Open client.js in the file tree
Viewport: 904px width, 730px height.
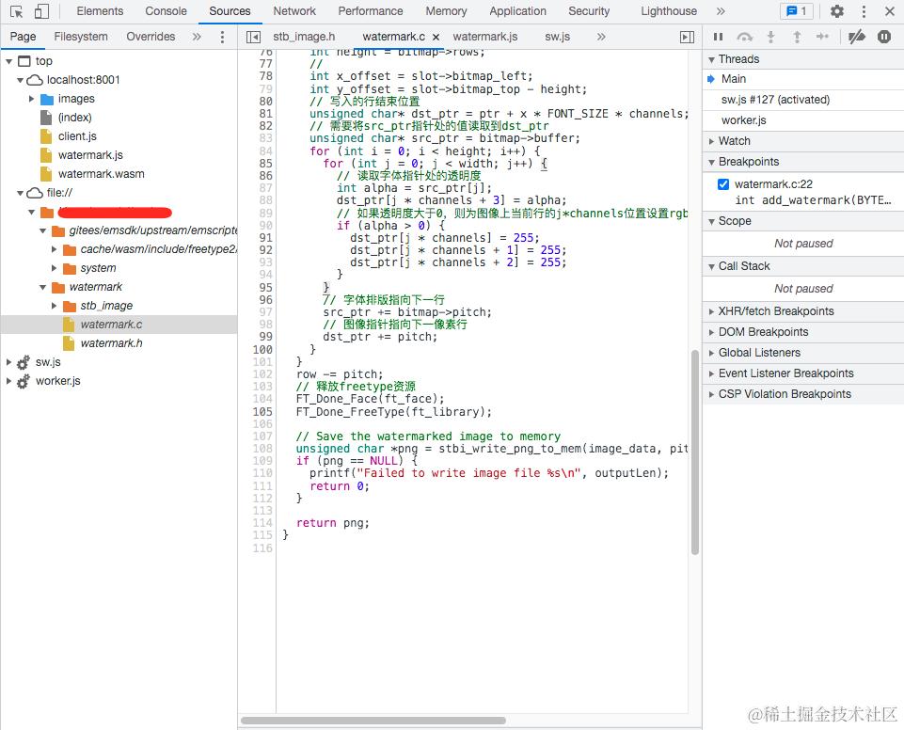pos(77,136)
